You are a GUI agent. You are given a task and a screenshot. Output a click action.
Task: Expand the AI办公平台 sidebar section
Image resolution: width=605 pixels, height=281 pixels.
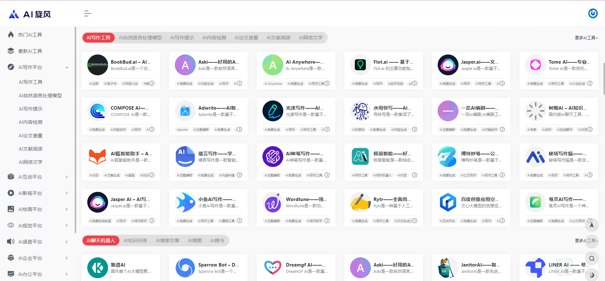point(67,274)
